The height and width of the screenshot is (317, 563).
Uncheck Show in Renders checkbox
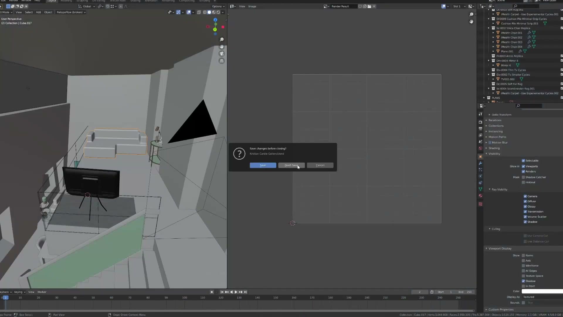523,171
